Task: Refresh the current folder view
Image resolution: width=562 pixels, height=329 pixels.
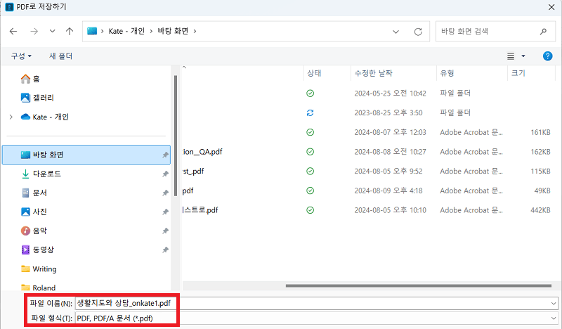Action: pyautogui.click(x=418, y=32)
